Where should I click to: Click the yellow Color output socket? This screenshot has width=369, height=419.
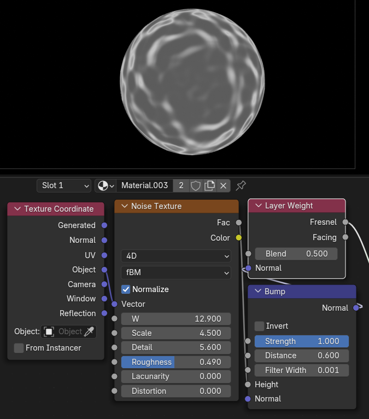click(x=238, y=237)
